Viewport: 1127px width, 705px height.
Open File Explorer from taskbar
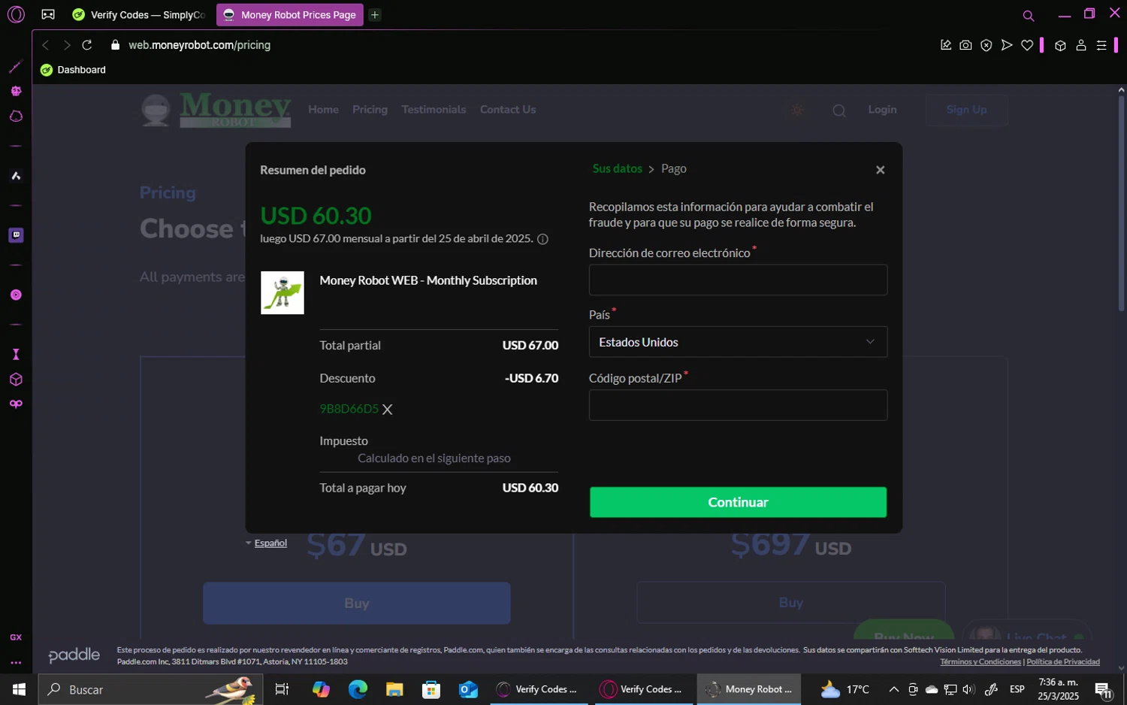point(394,689)
